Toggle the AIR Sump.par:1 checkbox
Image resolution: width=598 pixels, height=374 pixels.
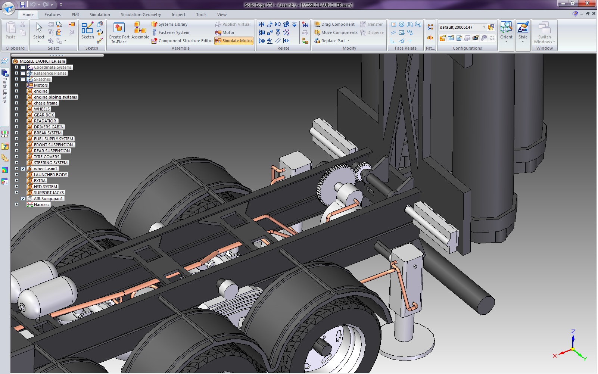[x=23, y=199]
